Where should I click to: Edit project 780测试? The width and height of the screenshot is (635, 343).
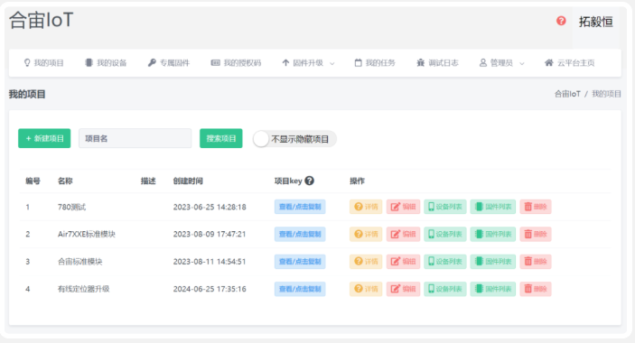(403, 207)
